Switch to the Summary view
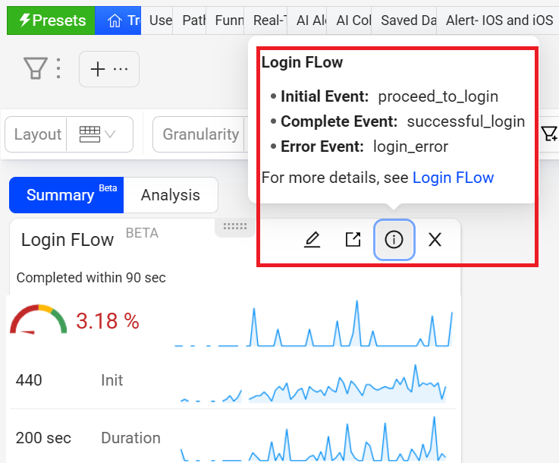 point(65,195)
